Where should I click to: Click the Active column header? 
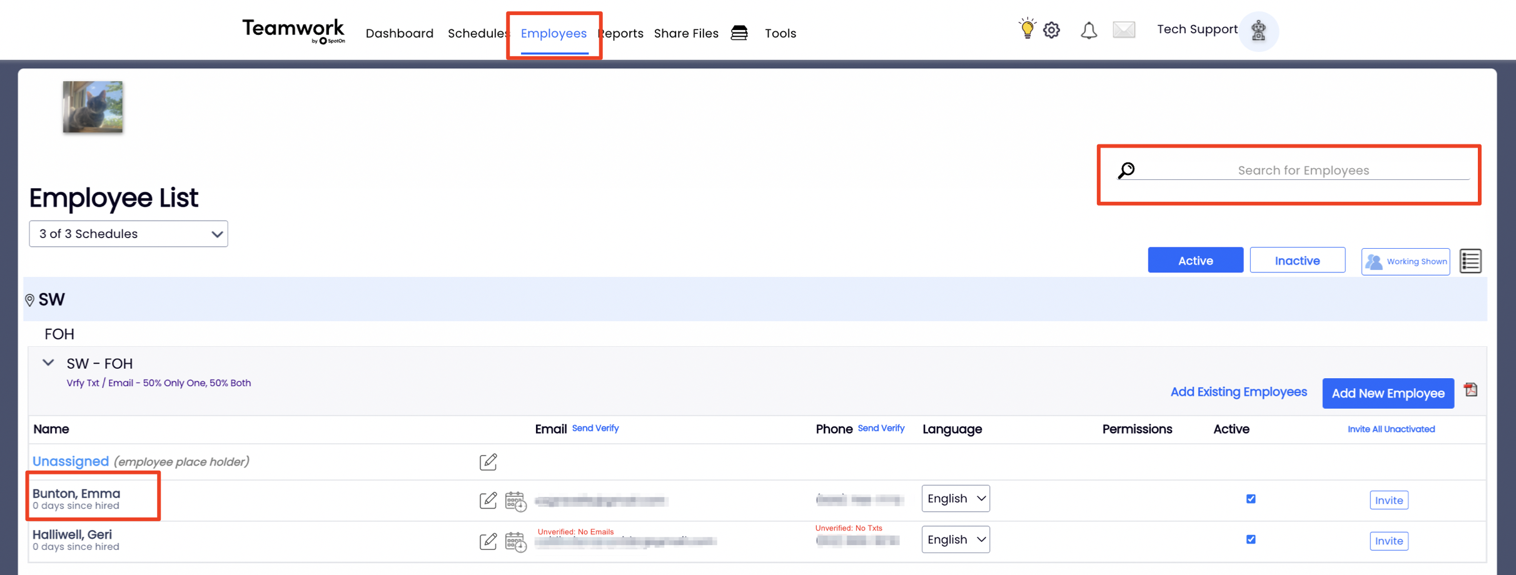pyautogui.click(x=1231, y=429)
